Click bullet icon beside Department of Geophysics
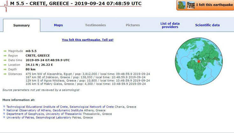 click(x=4, y=114)
